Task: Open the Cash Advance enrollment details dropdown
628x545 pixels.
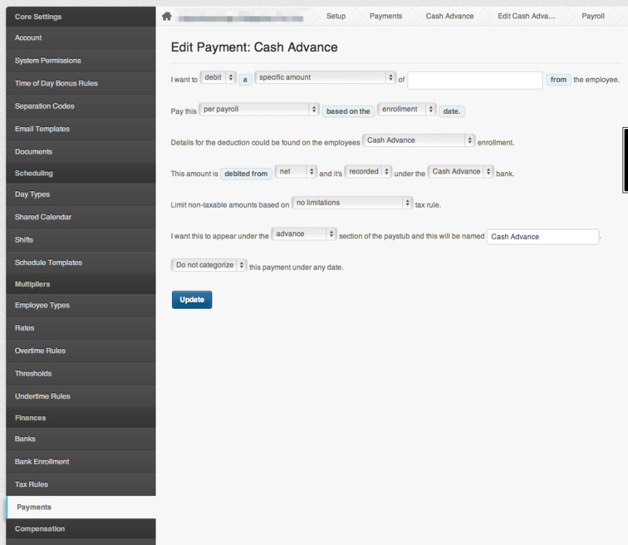Action: tap(418, 139)
